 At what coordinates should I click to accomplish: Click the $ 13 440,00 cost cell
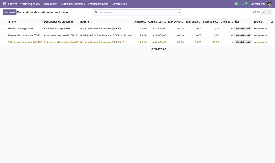159,28
